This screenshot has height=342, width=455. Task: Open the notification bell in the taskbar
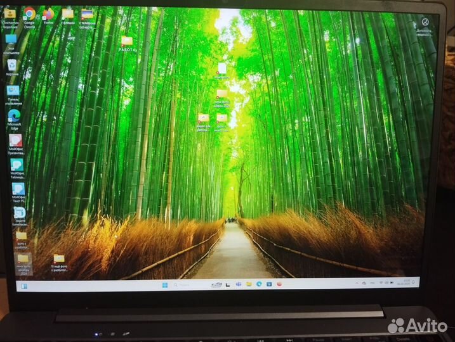[414, 282]
